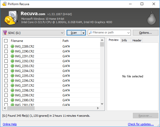The image size is (160, 127).
Task: Open the SDXC (G:) drive dropdown
Action: pyautogui.click(x=33, y=33)
